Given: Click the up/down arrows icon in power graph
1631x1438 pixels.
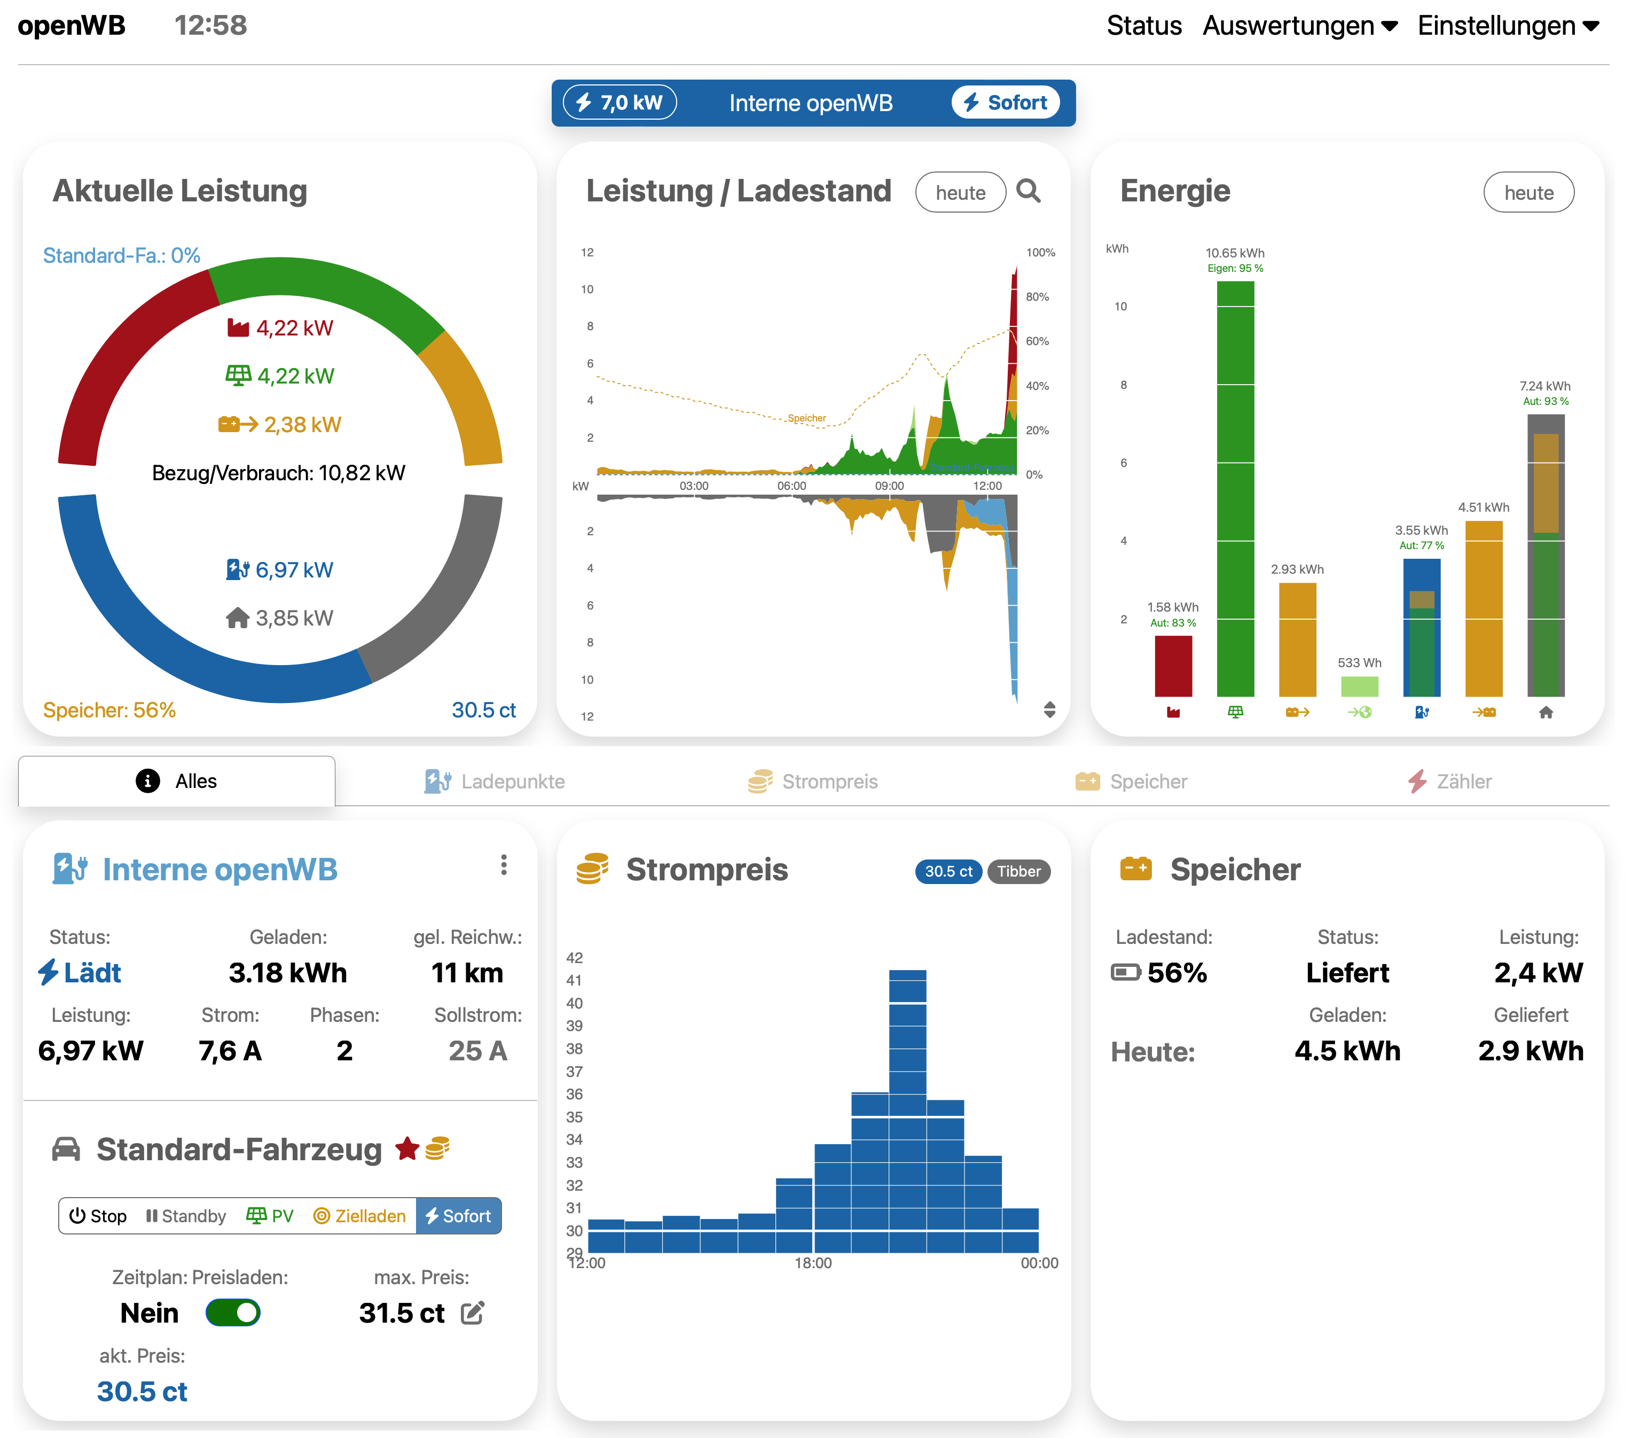Looking at the screenshot, I should click(x=1049, y=709).
